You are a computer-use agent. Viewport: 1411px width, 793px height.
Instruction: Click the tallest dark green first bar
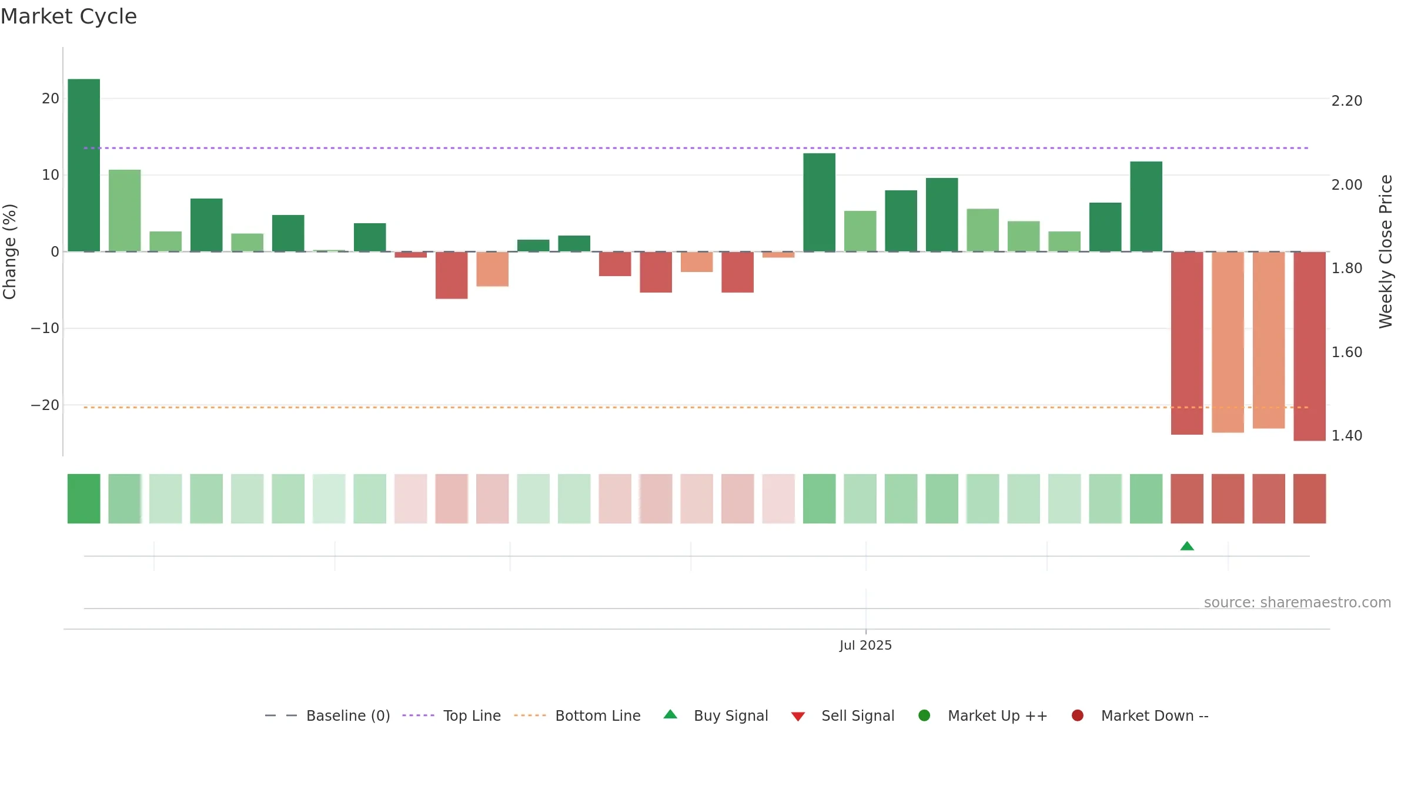[84, 165]
